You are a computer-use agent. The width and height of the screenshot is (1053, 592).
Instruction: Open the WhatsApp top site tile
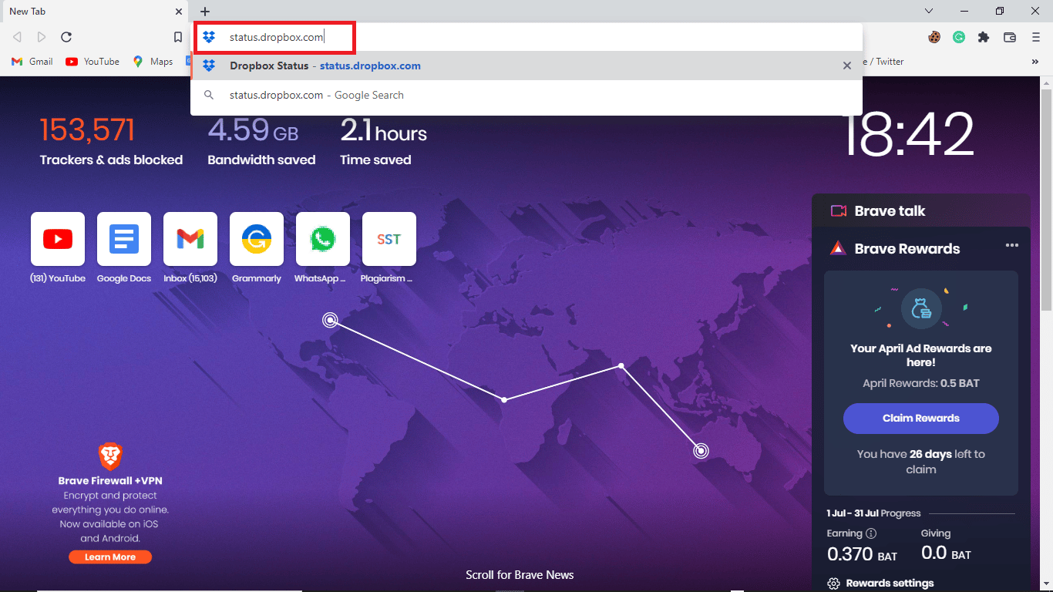pyautogui.click(x=323, y=239)
